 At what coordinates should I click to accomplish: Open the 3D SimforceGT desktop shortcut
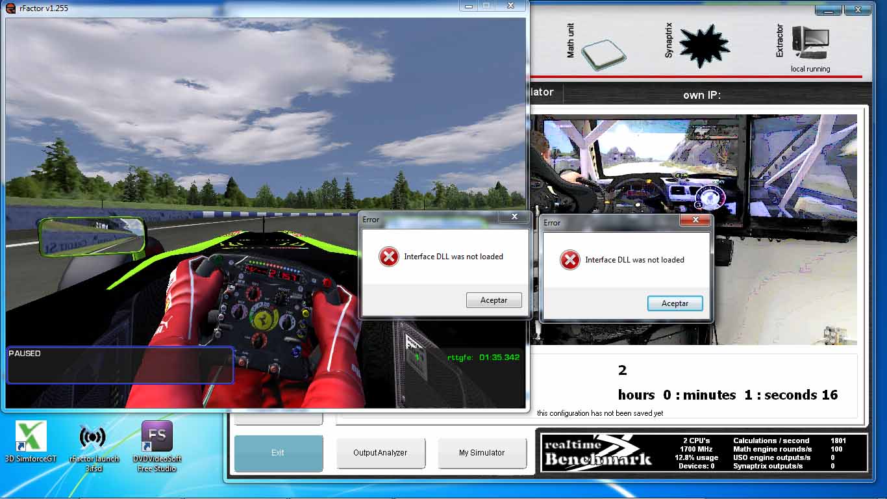(31, 437)
